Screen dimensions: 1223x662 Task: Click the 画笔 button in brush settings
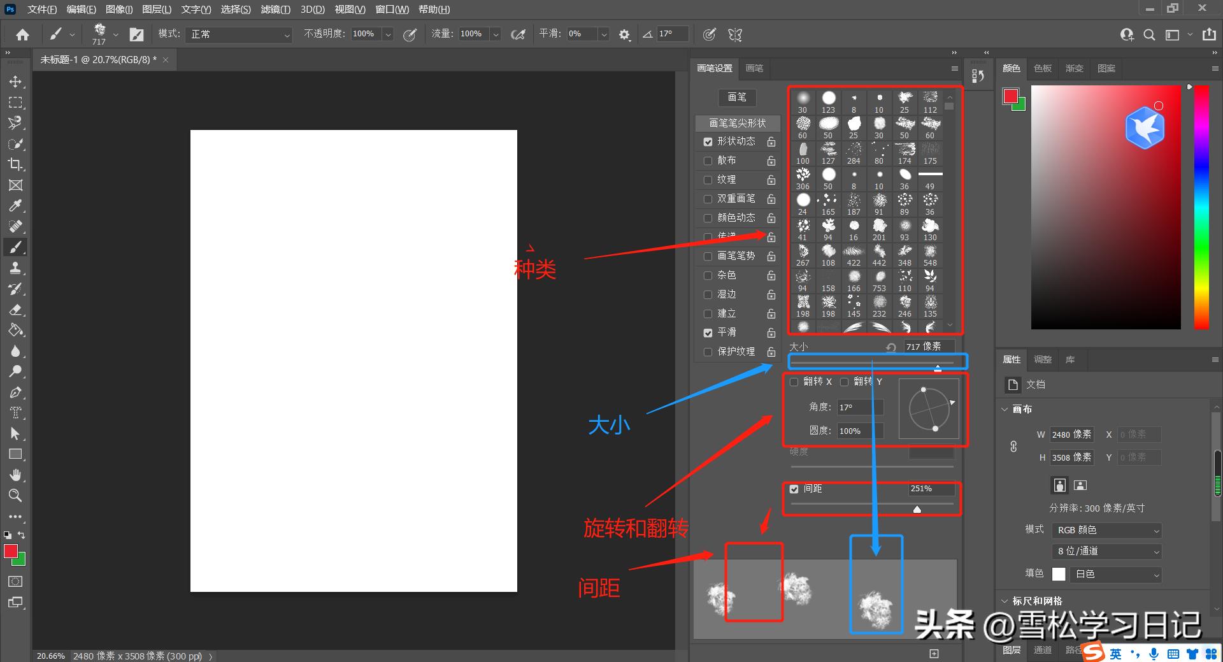pos(736,97)
